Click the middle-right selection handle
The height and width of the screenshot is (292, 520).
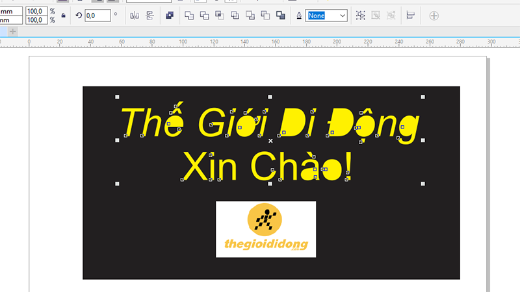[x=423, y=140]
